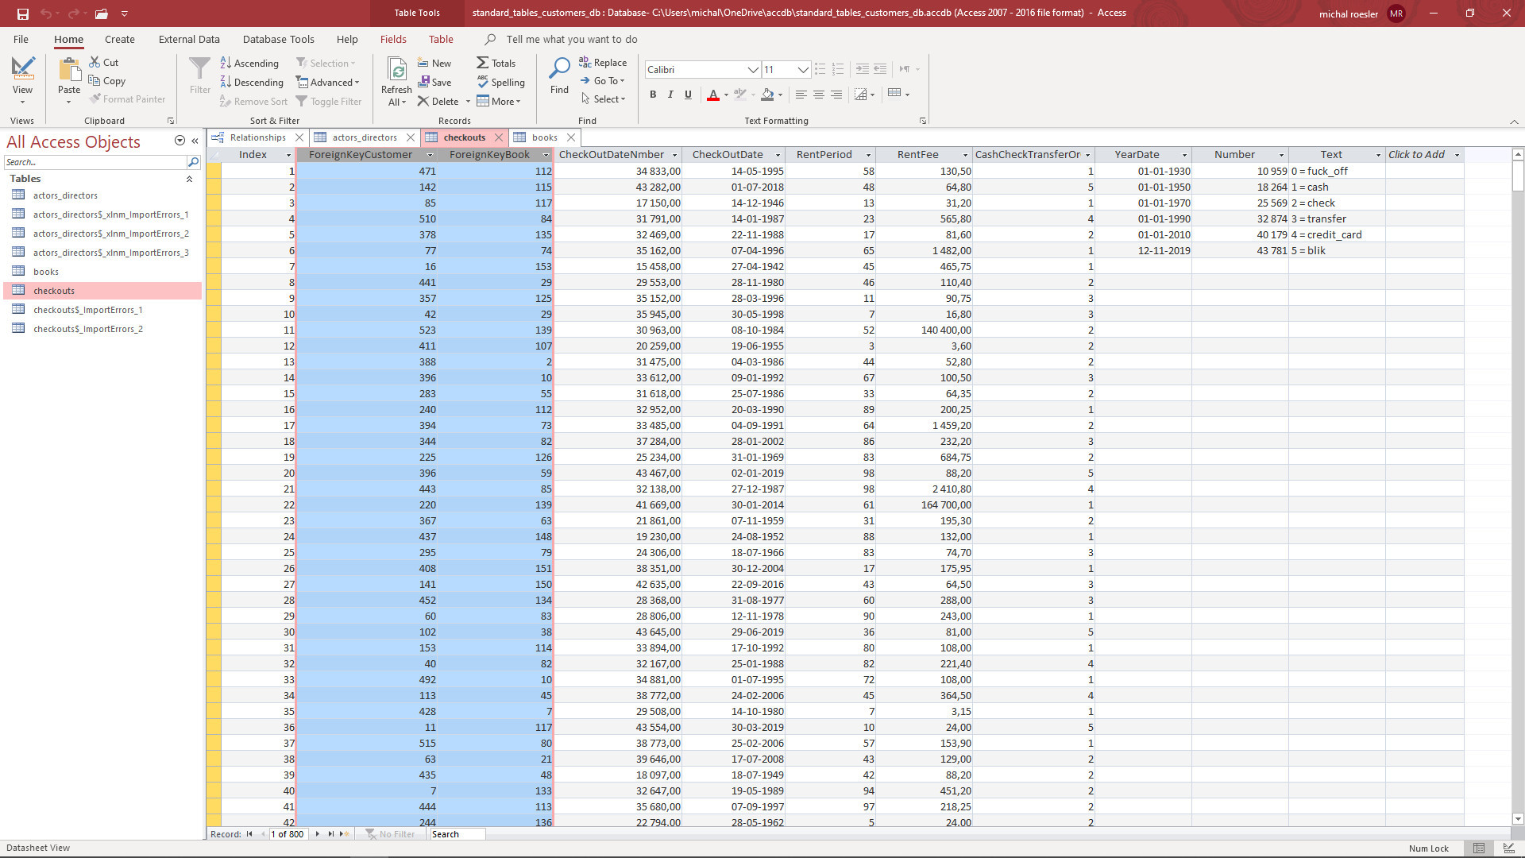Open the File menu

[x=21, y=39]
